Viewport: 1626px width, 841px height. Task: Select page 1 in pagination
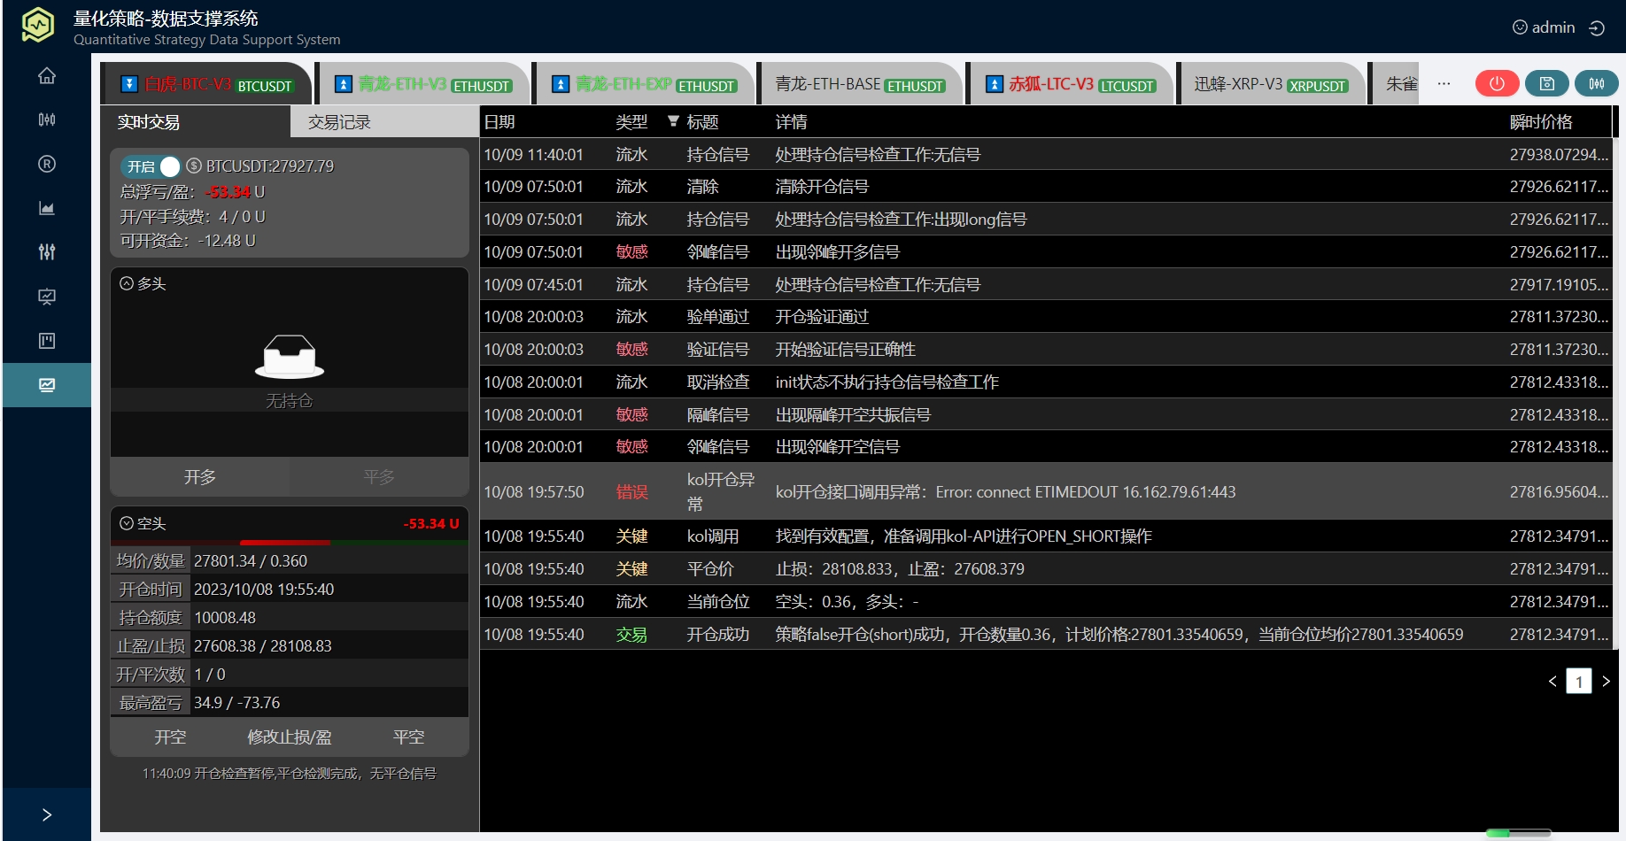[x=1579, y=681]
